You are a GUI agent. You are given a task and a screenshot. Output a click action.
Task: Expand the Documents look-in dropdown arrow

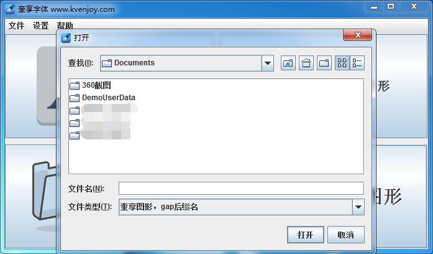coord(267,63)
